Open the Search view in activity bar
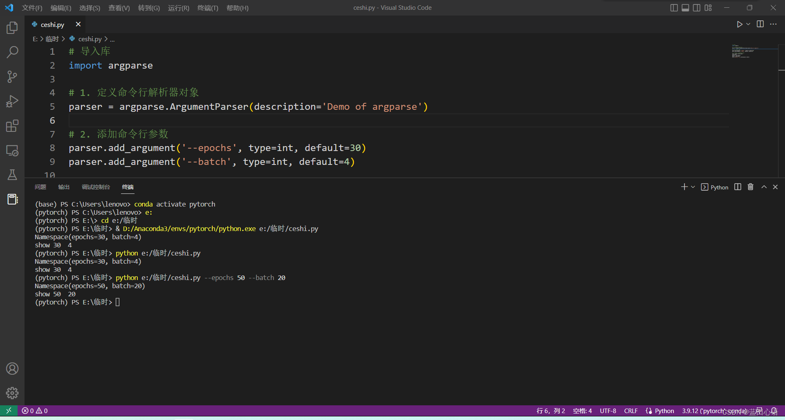Viewport: 785px width, 420px height. tap(12, 52)
